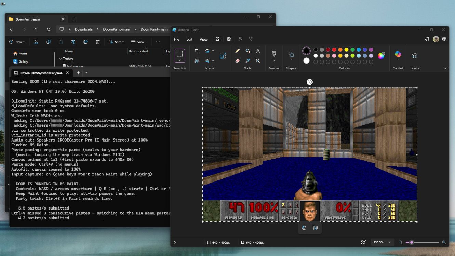Click the Rotate image icon in Paint
The width and height of the screenshot is (455, 256).
[x=207, y=51]
